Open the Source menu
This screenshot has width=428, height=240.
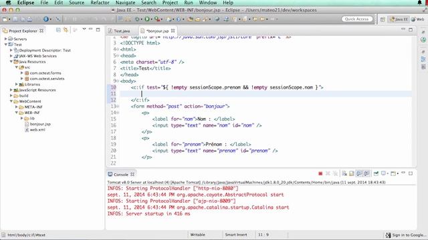point(76,3)
